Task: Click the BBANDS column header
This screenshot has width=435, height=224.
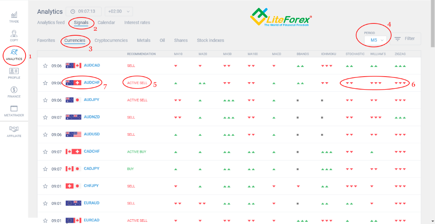Action: pyautogui.click(x=303, y=54)
